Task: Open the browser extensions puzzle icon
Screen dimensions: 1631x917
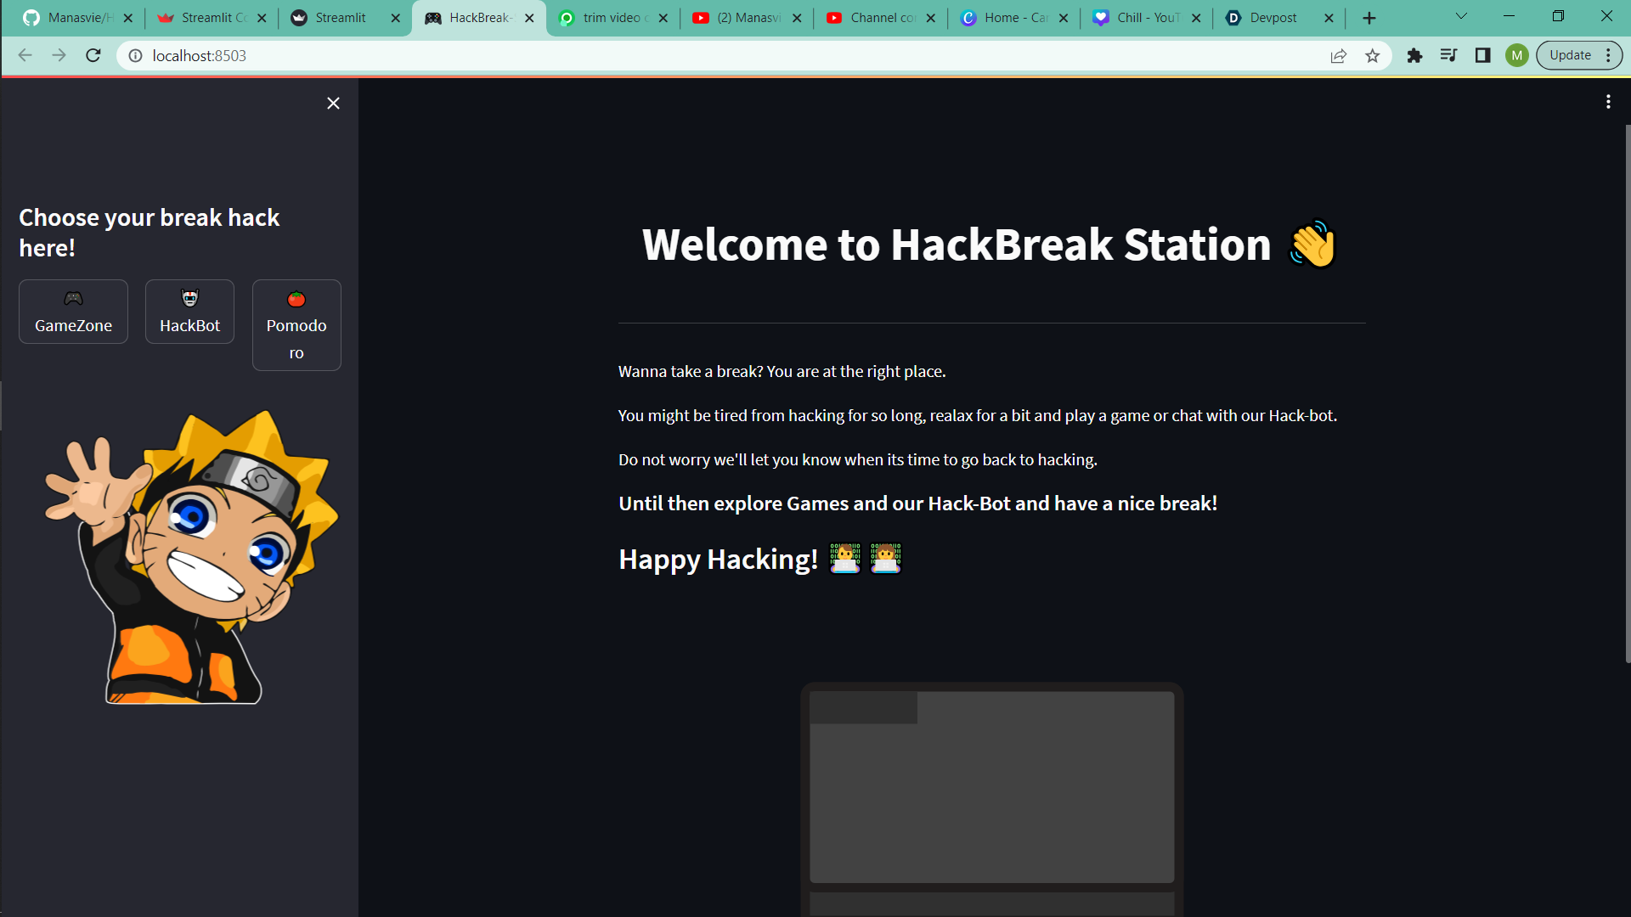Action: click(1414, 55)
